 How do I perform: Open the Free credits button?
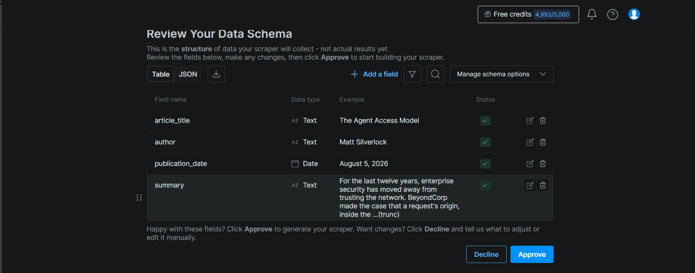(x=528, y=14)
